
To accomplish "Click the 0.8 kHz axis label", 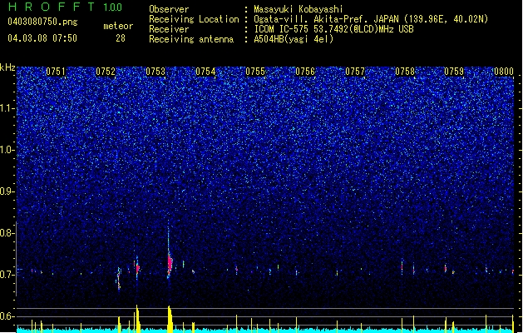I will [x=7, y=233].
